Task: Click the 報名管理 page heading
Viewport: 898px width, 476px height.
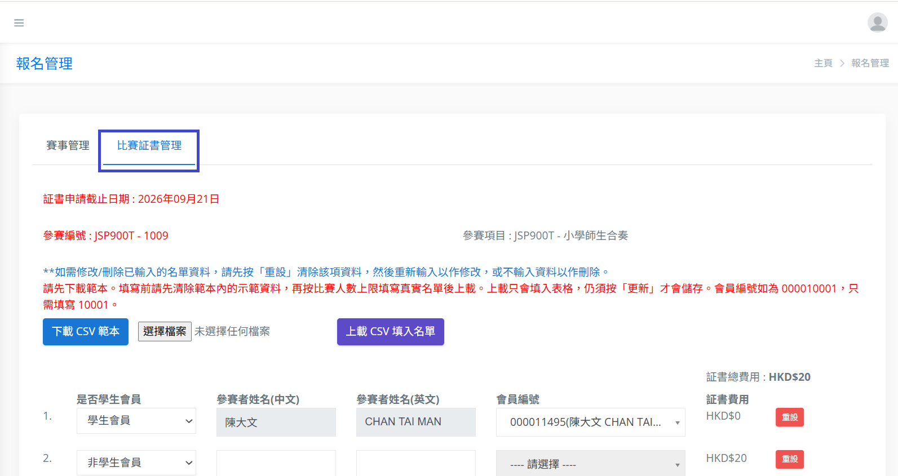Action: click(45, 64)
